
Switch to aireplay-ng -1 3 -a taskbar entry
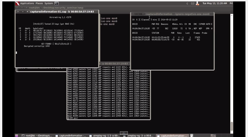pos(105,136)
